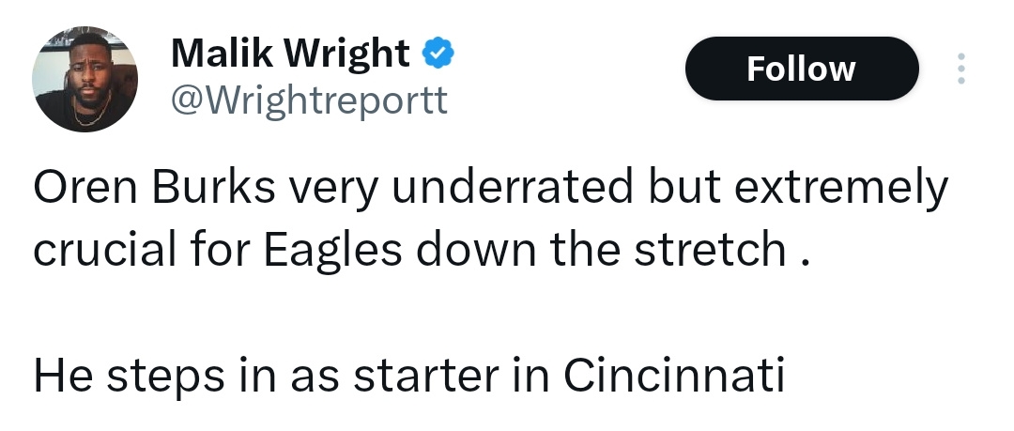Expand the tweet overflow menu dots
1014x431 pixels.
click(x=960, y=69)
